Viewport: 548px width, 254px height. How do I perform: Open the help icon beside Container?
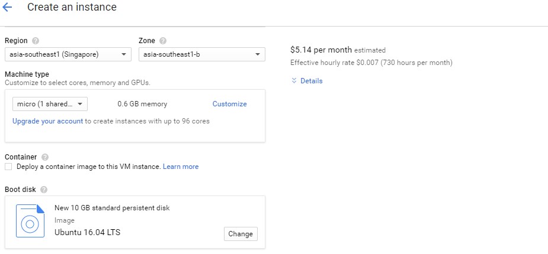click(45, 157)
